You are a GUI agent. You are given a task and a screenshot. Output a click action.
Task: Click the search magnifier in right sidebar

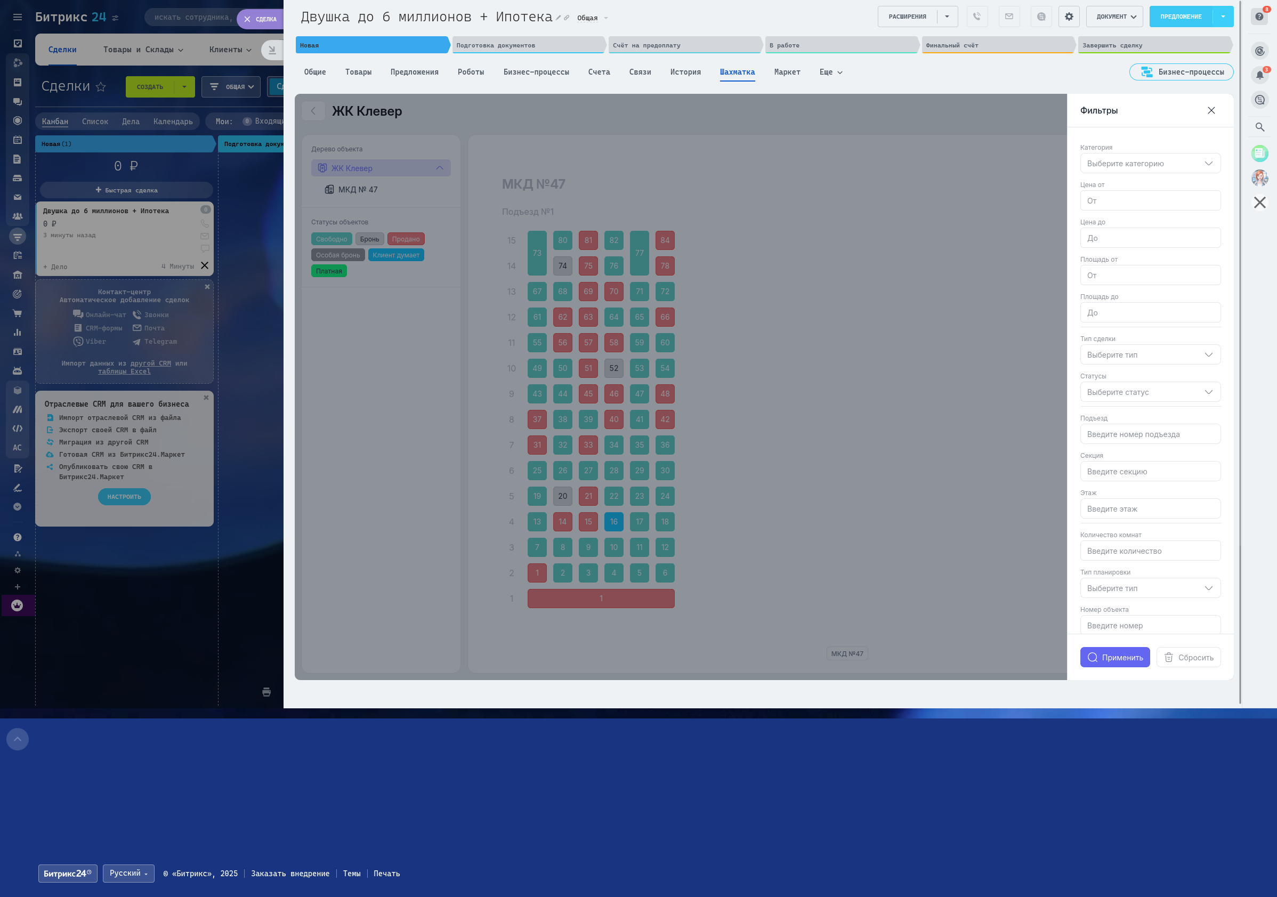pyautogui.click(x=1259, y=127)
